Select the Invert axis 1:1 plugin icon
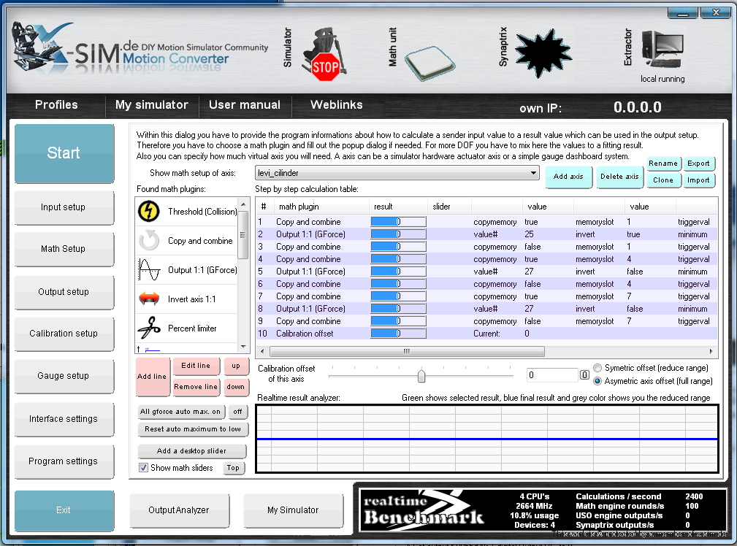Viewport: 737px width, 546px height. click(149, 299)
